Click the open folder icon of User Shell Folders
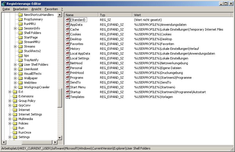The width and height of the screenshot is (235, 152). pos(20,65)
